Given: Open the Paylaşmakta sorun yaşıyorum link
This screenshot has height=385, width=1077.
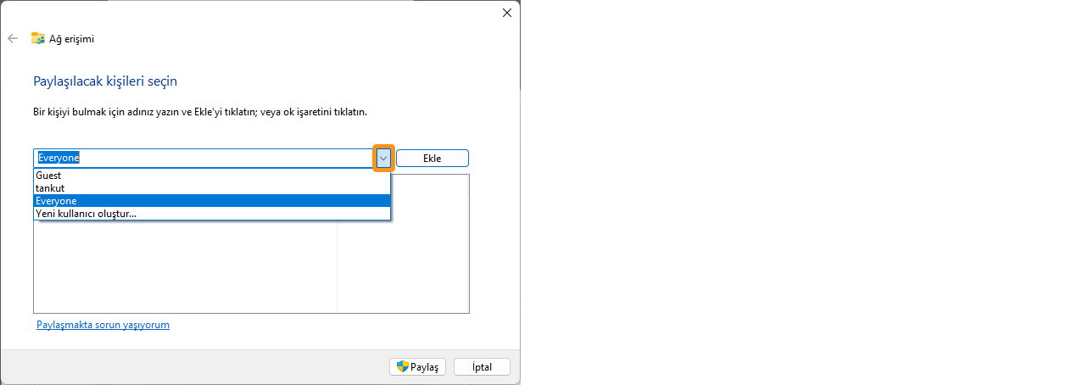Looking at the screenshot, I should point(103,325).
